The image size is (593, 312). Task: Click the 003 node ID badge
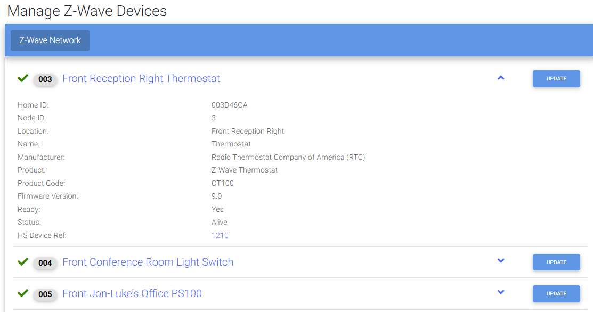click(45, 79)
